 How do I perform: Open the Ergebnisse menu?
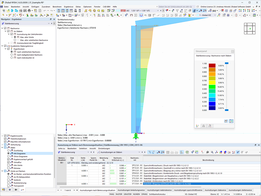click(69, 7)
